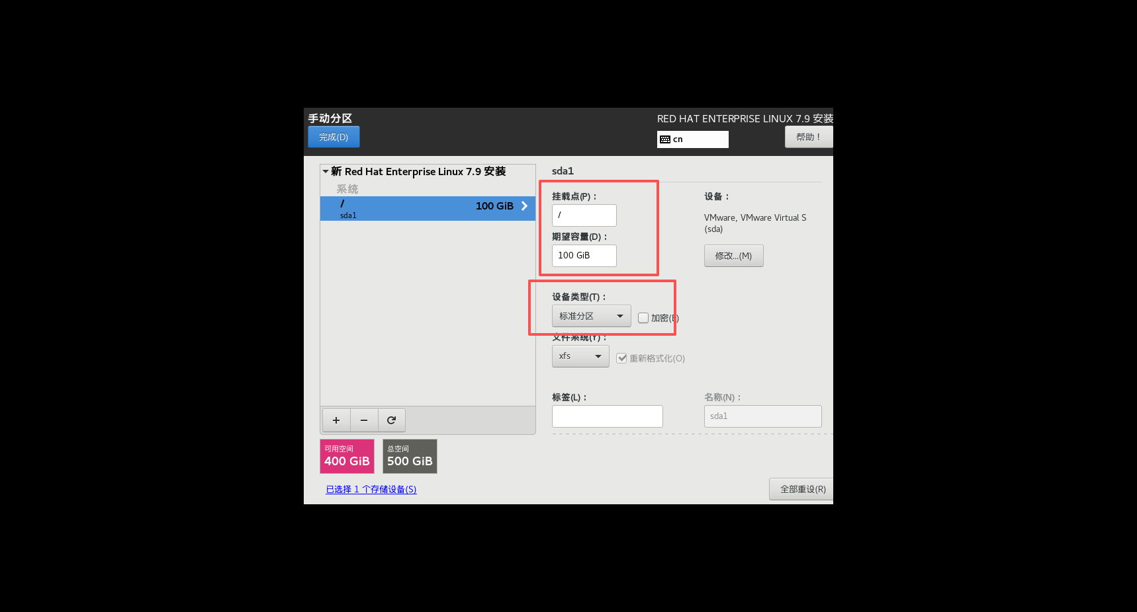Viewport: 1137px width, 612px height.
Task: Click the 完成(D) done button
Action: [x=334, y=137]
